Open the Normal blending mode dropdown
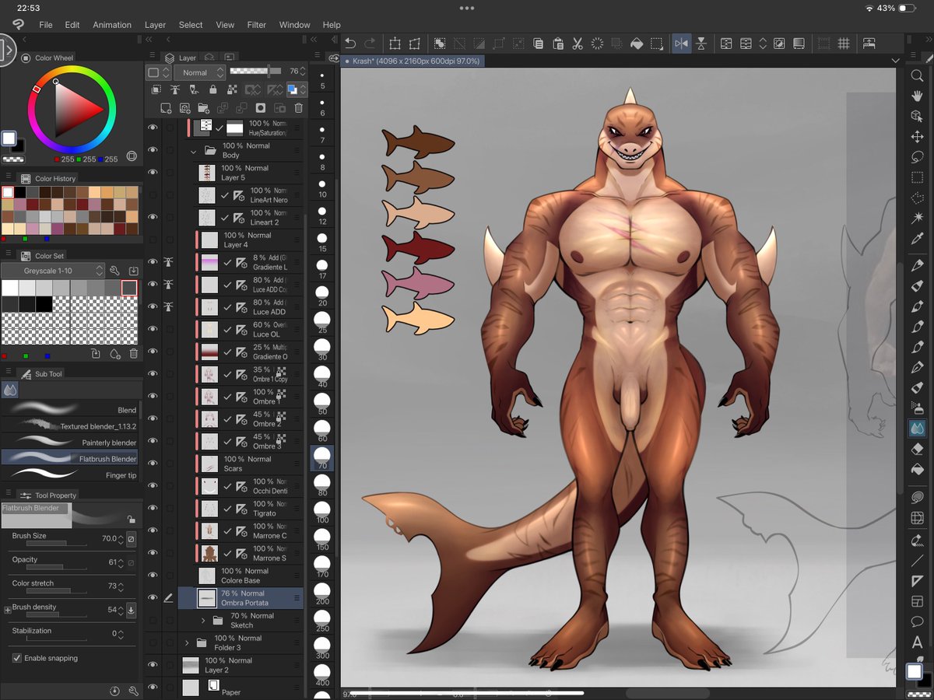This screenshot has height=700, width=934. click(199, 72)
